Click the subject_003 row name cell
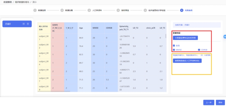This screenshot has width=226, height=106. pos(44,55)
